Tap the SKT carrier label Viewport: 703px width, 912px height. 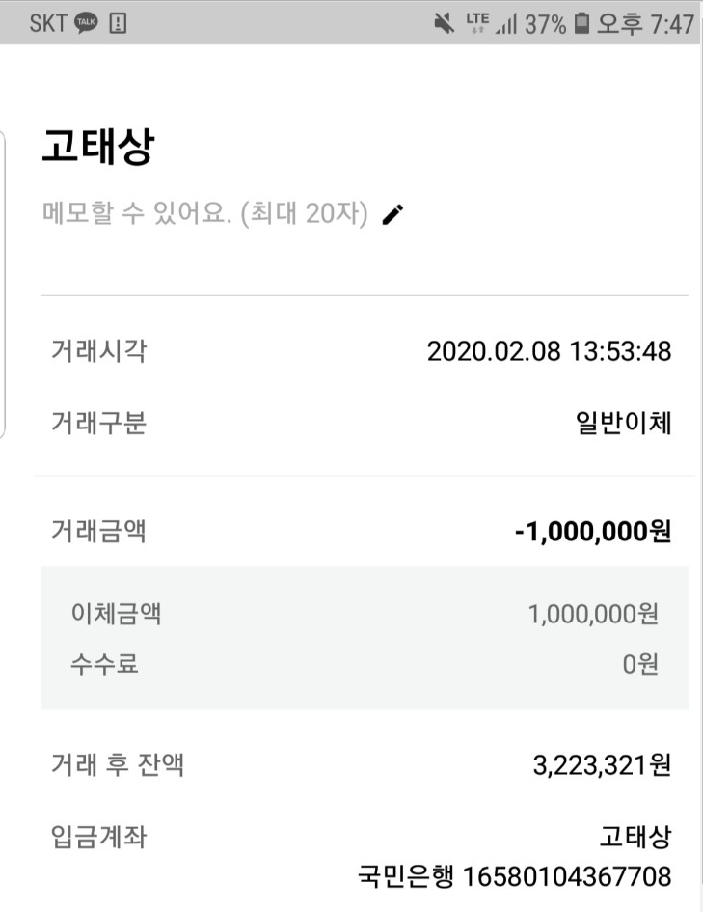[x=48, y=23]
